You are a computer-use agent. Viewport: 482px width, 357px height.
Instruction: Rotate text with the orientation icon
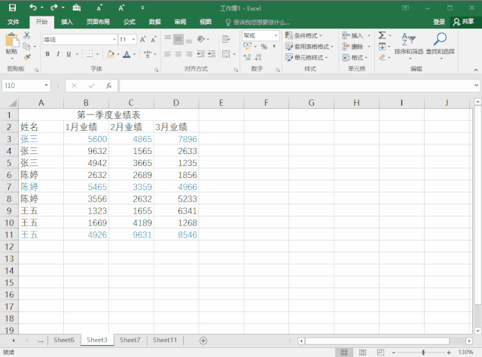(x=201, y=39)
